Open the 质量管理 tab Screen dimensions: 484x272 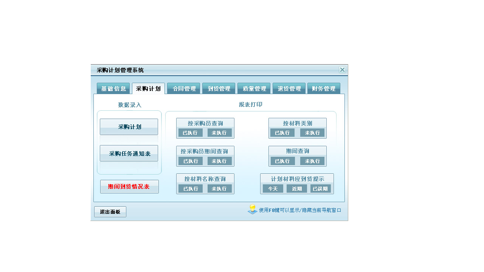[254, 88]
